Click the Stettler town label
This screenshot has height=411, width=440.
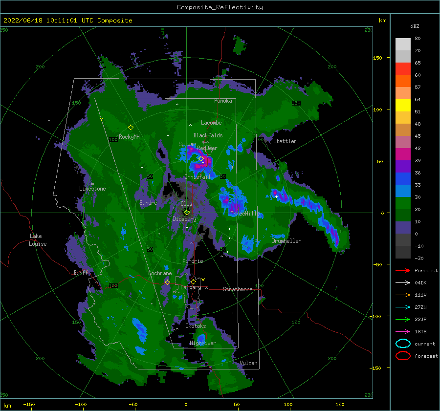click(285, 141)
